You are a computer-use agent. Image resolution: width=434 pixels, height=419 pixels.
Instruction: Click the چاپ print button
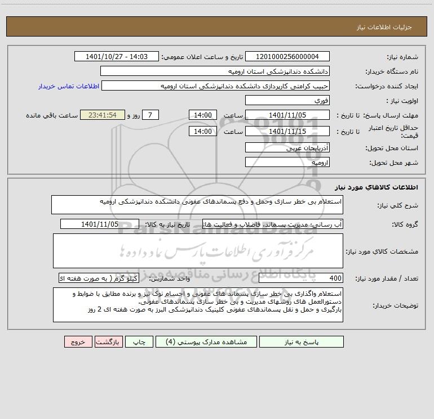pos(139,341)
